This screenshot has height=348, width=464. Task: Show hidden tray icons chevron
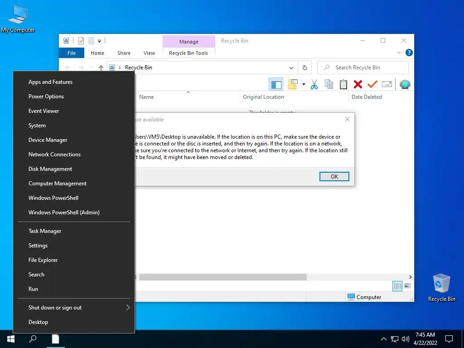pos(383,339)
